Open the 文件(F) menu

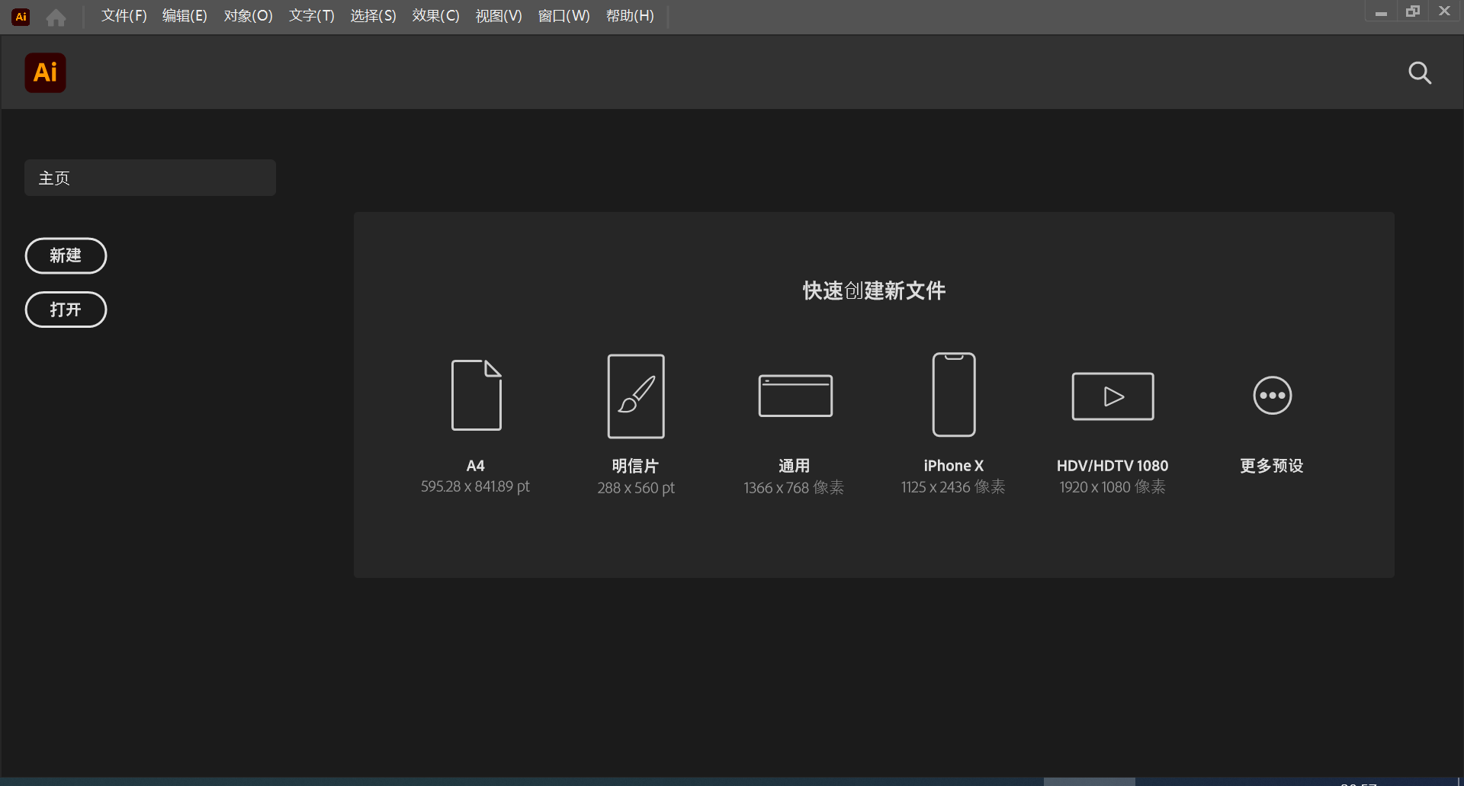(124, 16)
